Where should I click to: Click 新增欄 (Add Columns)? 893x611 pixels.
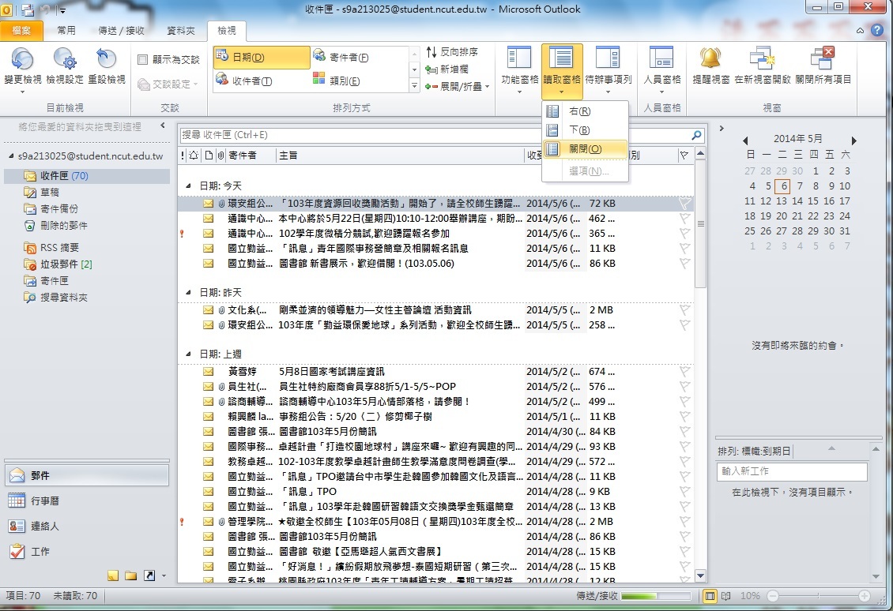[x=447, y=69]
